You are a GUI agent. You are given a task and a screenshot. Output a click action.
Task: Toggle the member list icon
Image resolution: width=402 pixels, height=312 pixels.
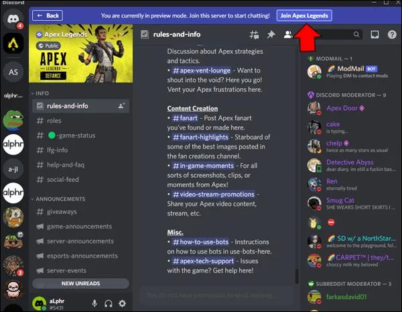point(288,34)
